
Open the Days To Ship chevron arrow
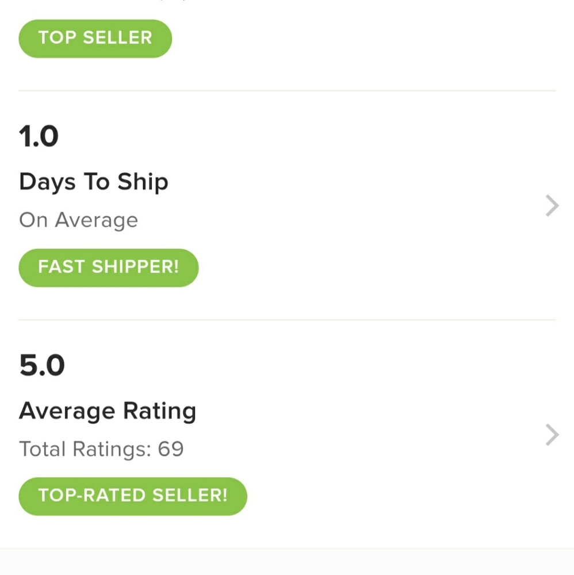pos(552,205)
